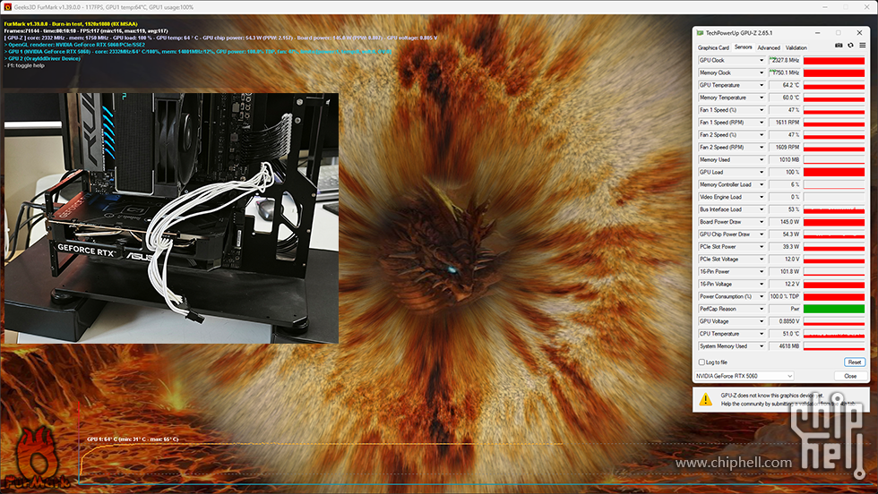This screenshot has width=878, height=494.
Task: Click the GPU-Z unknown device notice text
Action: point(788,399)
